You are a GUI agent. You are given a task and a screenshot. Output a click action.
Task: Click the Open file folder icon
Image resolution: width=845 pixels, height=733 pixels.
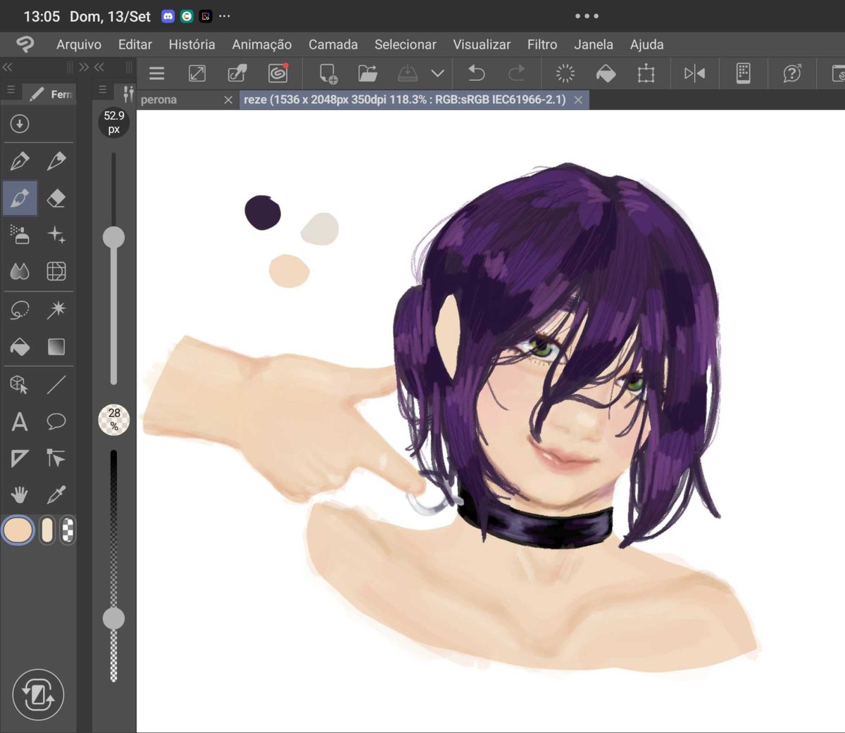pos(368,73)
